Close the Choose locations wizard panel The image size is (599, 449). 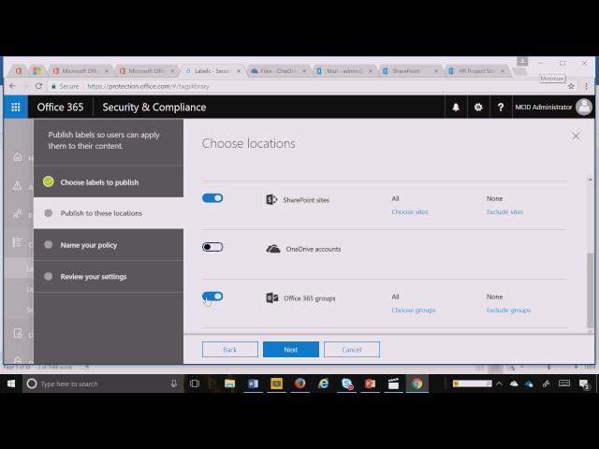[x=576, y=136]
